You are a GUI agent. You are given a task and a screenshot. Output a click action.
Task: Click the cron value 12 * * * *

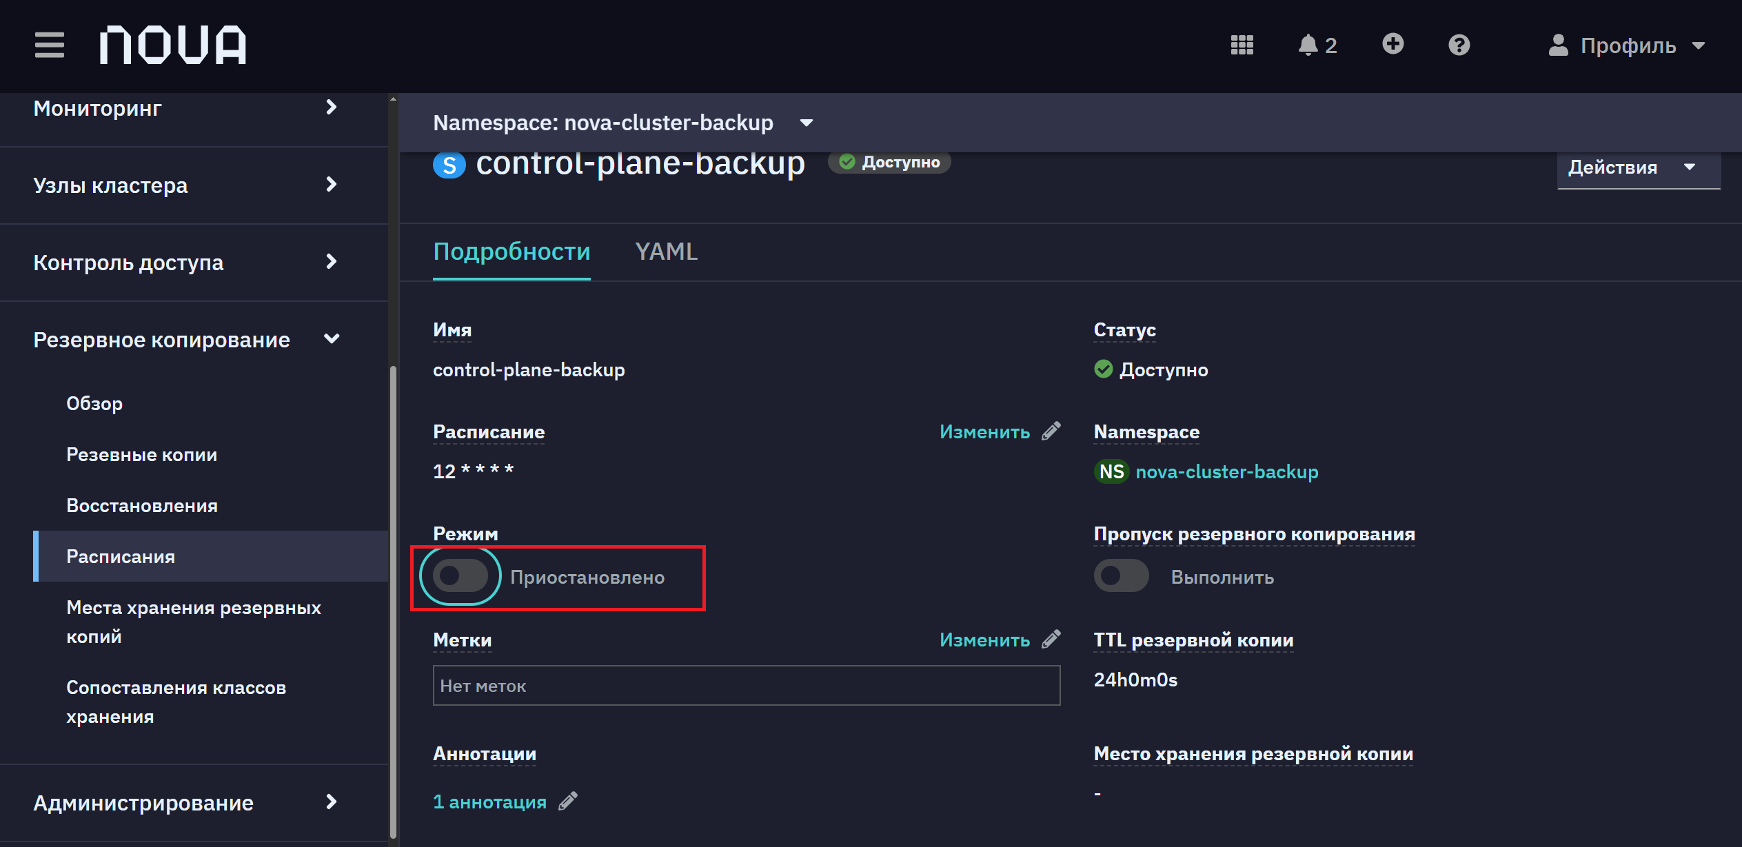coord(474,471)
